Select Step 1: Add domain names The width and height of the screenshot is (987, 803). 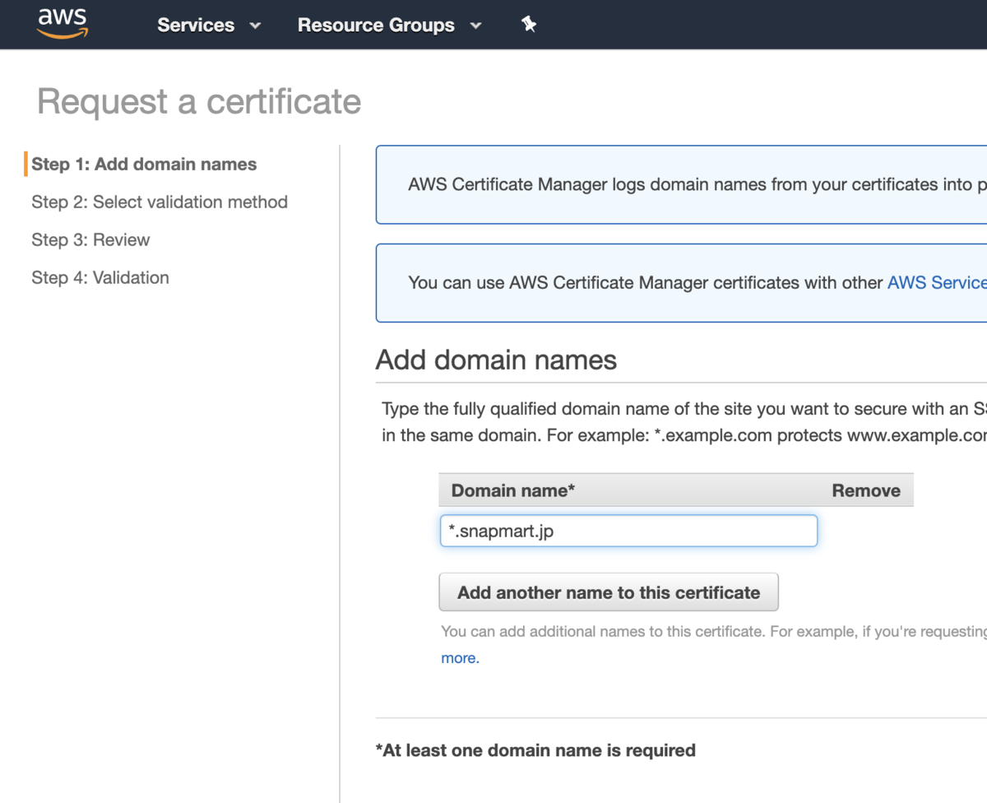point(144,165)
